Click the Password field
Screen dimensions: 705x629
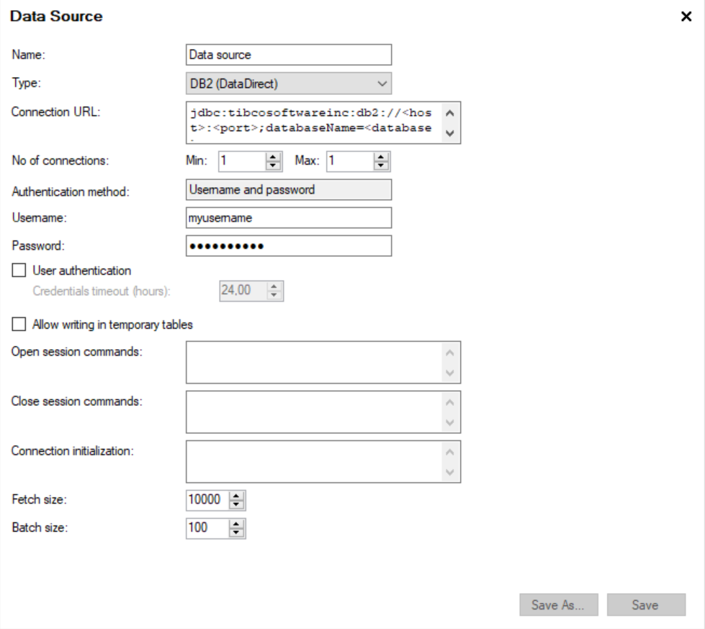point(288,246)
